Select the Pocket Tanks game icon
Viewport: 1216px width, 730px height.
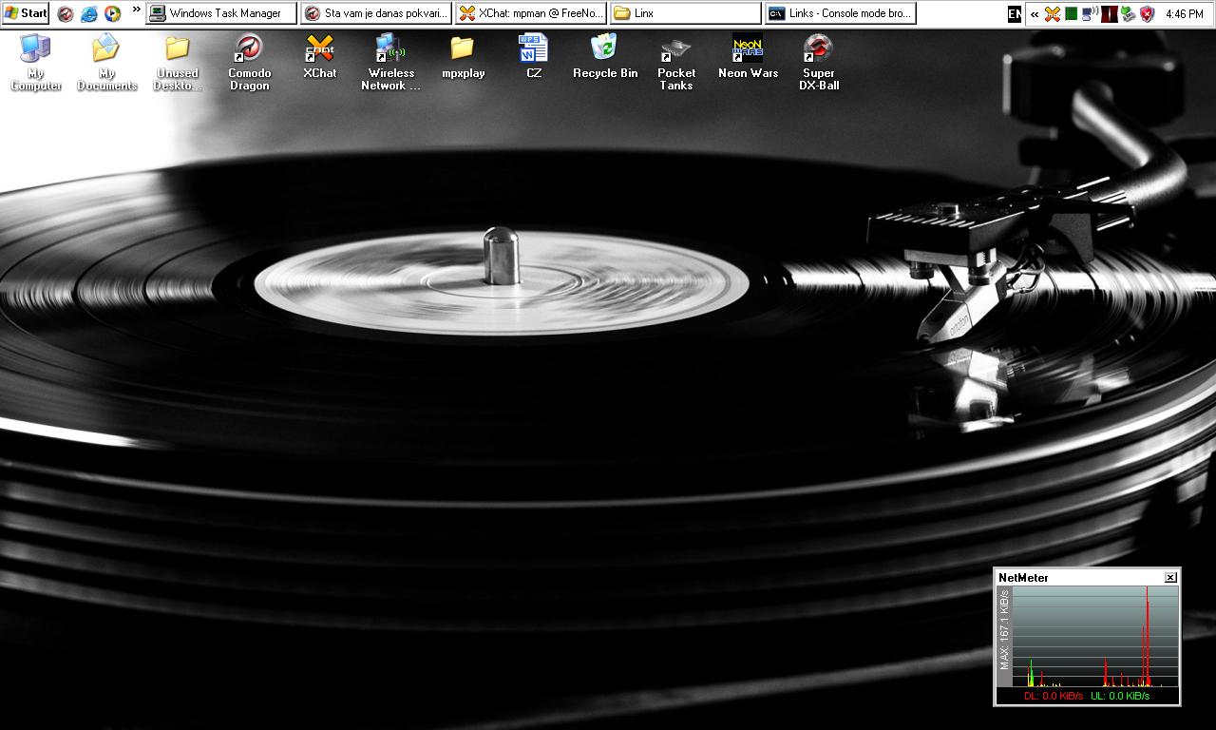point(675,49)
